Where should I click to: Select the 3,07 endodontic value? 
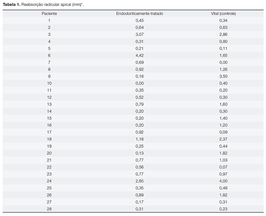[139, 34]
